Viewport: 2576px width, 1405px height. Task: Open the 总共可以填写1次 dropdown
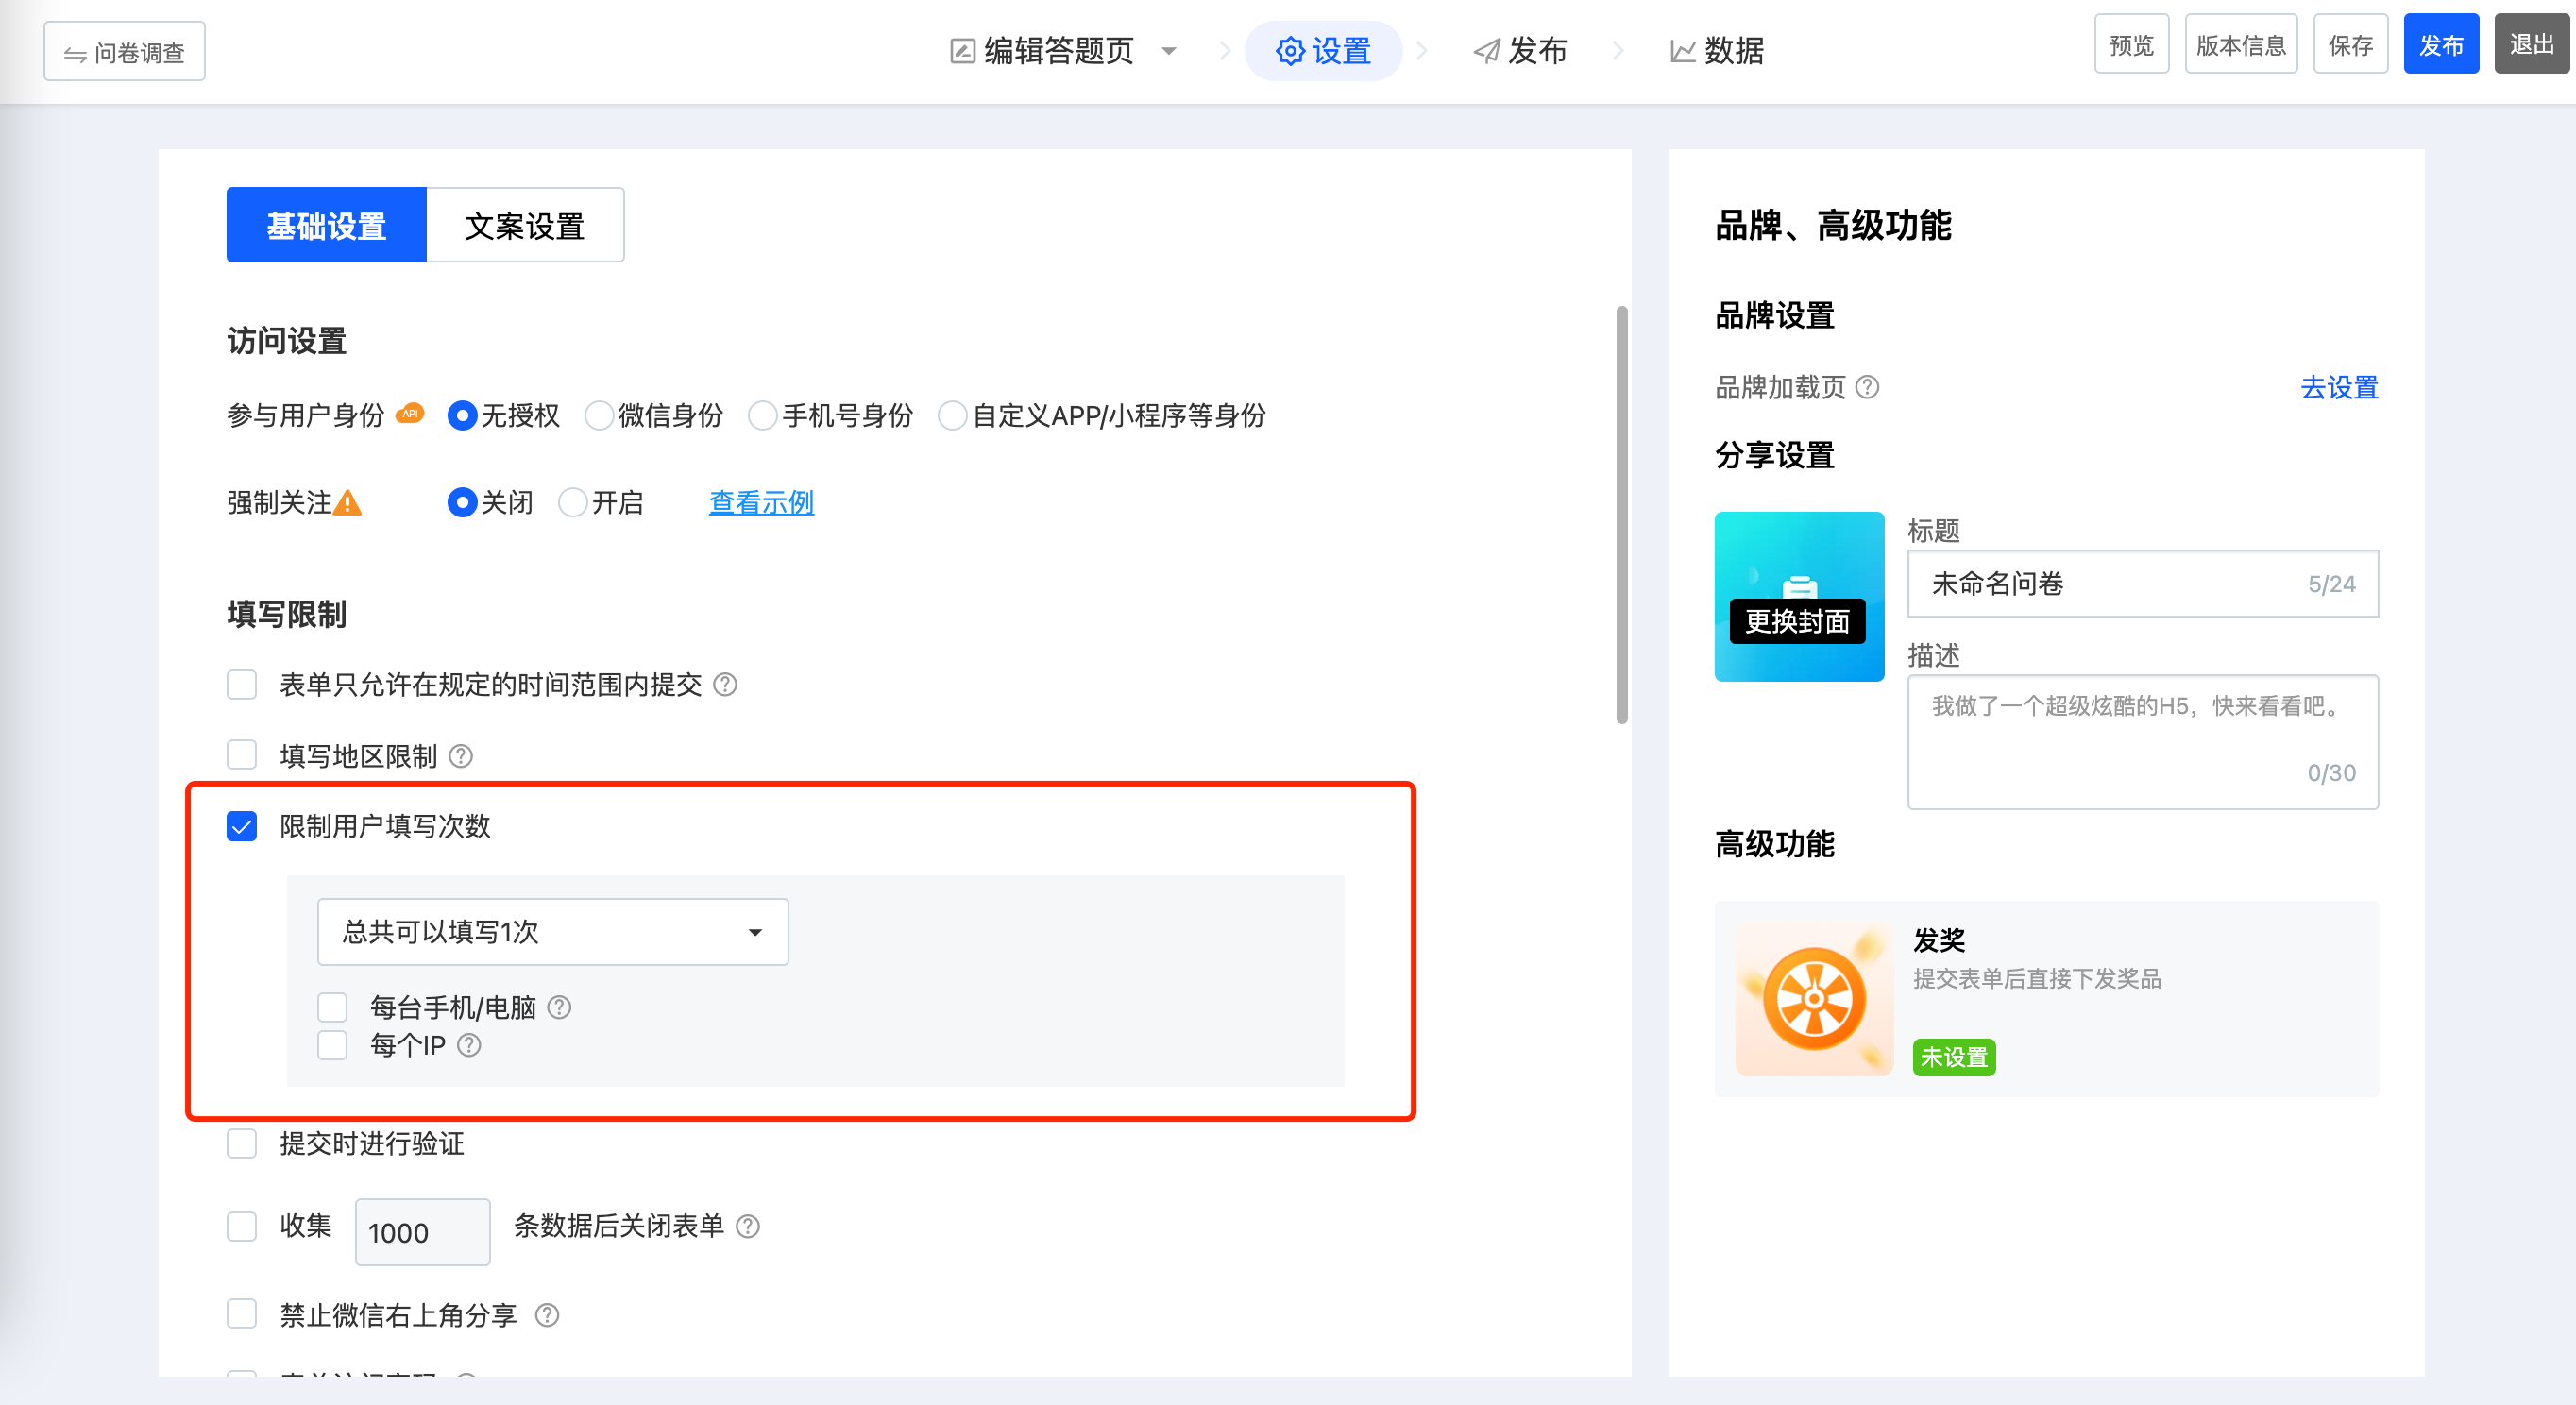[x=552, y=932]
